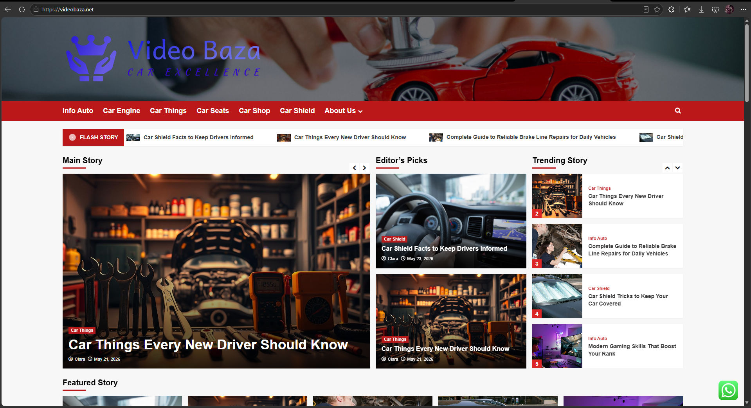Open the Car Shop menu item
Viewport: 751px width, 408px height.
click(x=254, y=111)
